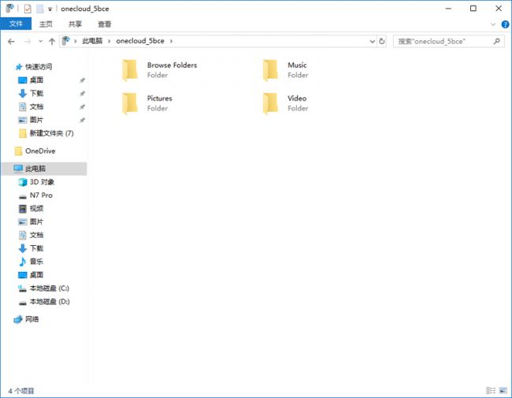512x398 pixels.
Task: Open the address bar history dropdown
Action: [371, 41]
